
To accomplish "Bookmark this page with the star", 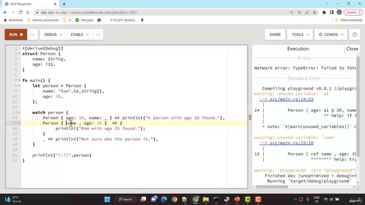I will click(x=315, y=13).
